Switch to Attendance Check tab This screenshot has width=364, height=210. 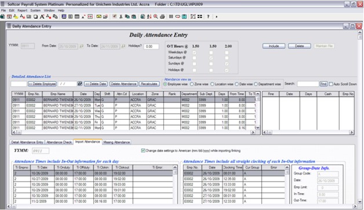pos(59,142)
